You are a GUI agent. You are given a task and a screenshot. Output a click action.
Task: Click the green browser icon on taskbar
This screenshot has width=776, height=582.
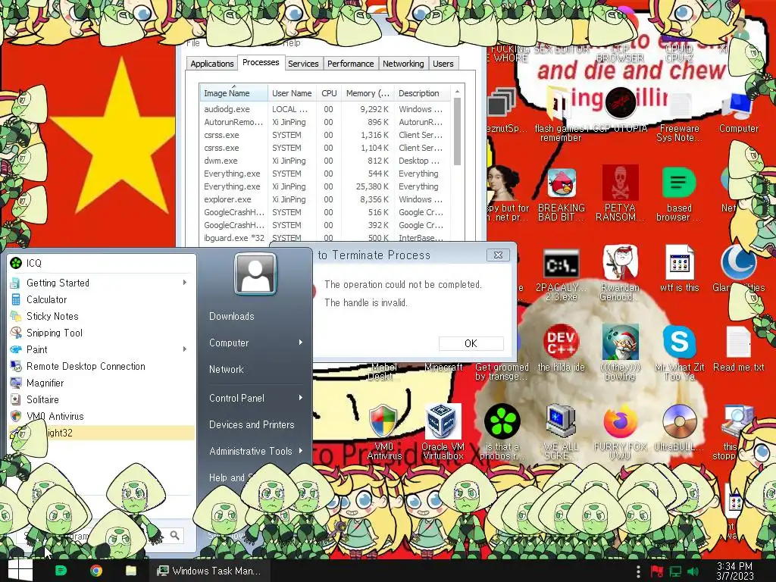[61, 571]
